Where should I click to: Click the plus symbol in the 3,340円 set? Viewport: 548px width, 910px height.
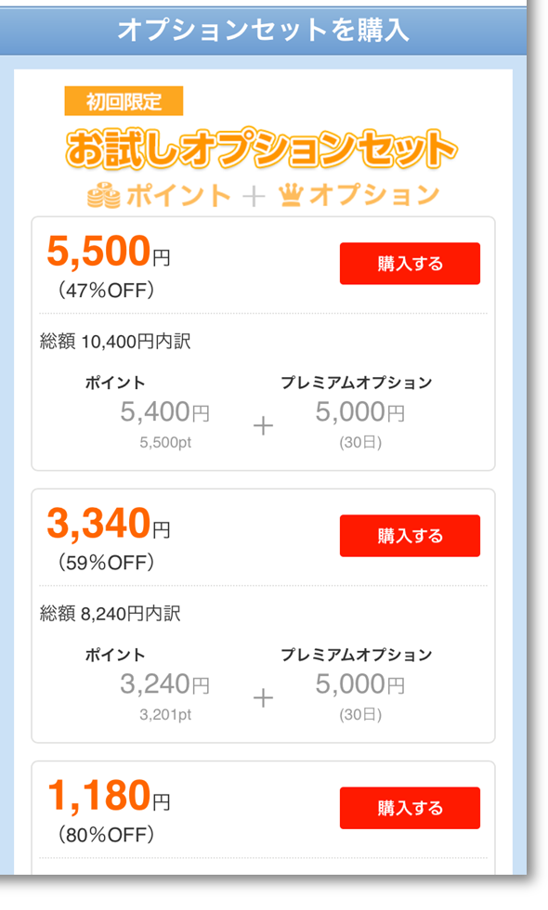pyautogui.click(x=263, y=697)
